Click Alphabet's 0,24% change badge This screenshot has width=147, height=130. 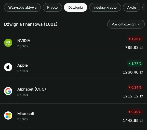pos(135,88)
